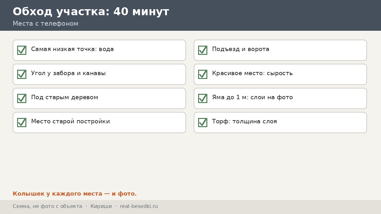The image size is (381, 214).
Task: Click the 'Под старым деревом' label
Action: click(64, 97)
